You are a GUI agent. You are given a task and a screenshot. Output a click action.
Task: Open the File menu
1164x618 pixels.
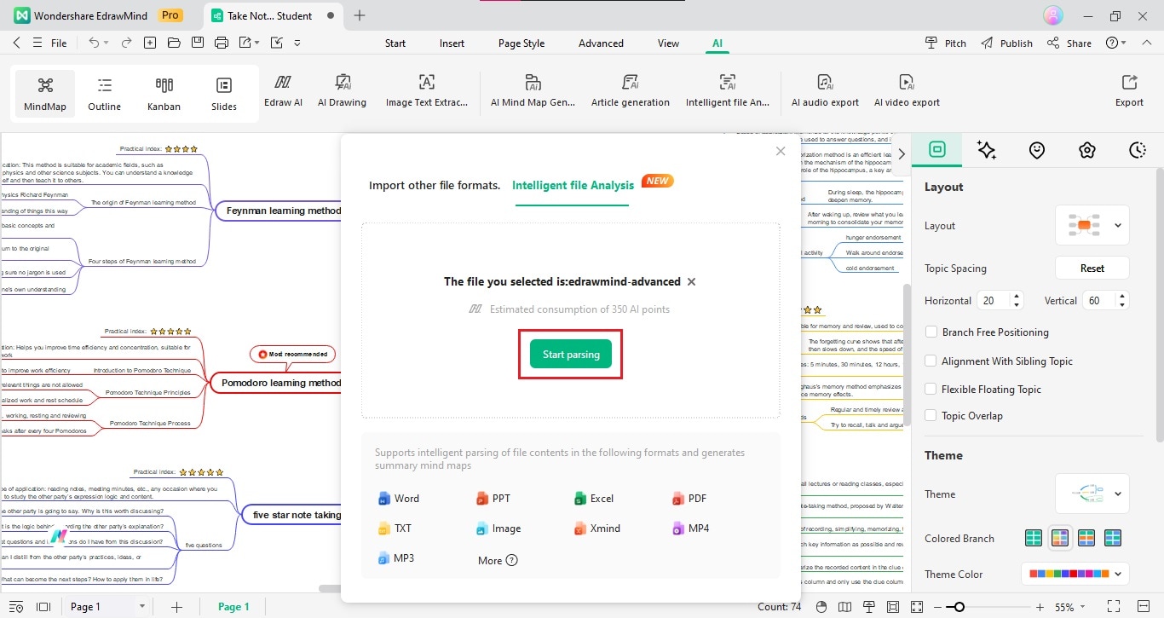pyautogui.click(x=59, y=43)
